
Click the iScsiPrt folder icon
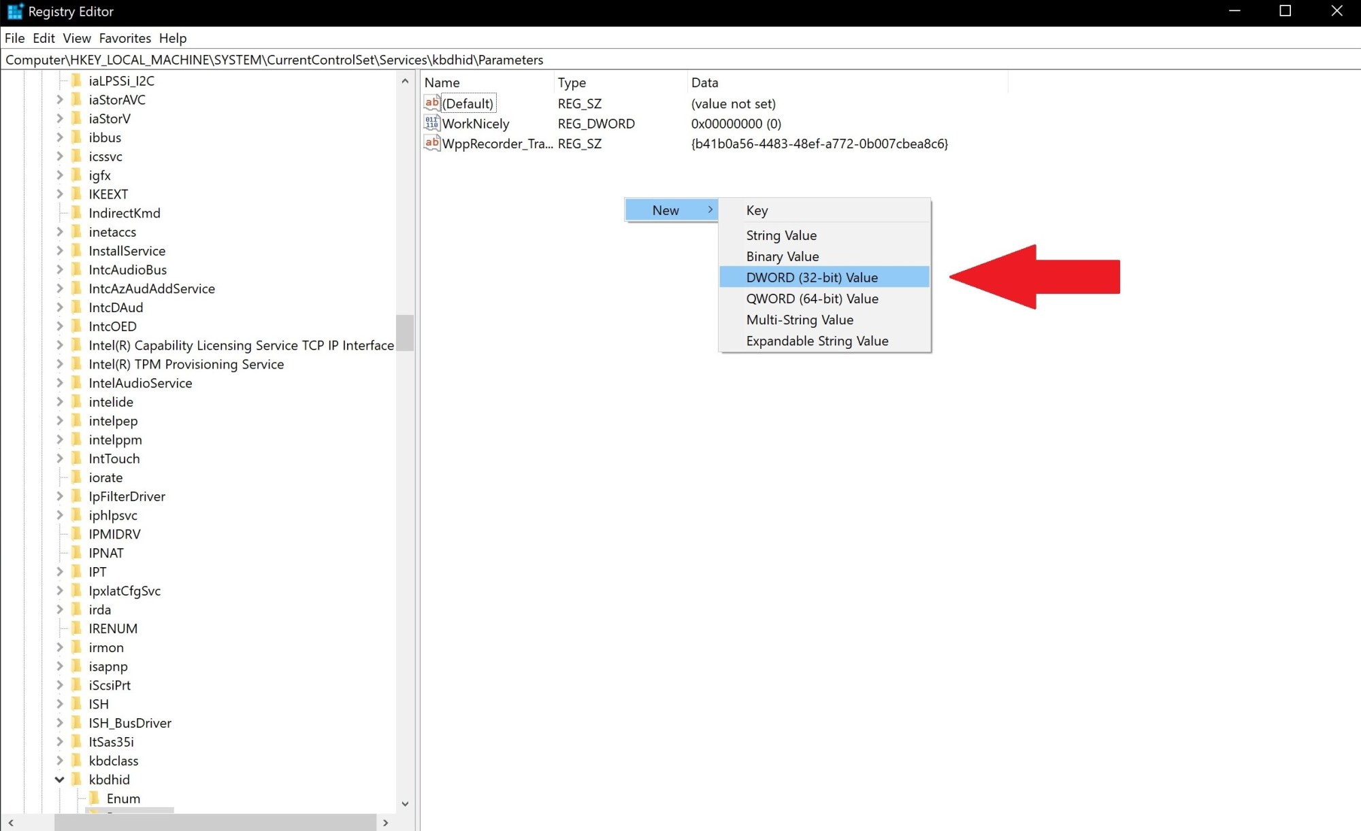pyautogui.click(x=77, y=685)
